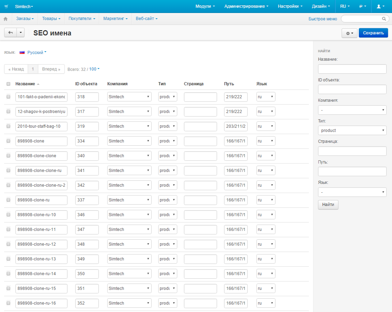The image size is (392, 312).
Task: Open the Модули menu
Action: coord(205,6)
